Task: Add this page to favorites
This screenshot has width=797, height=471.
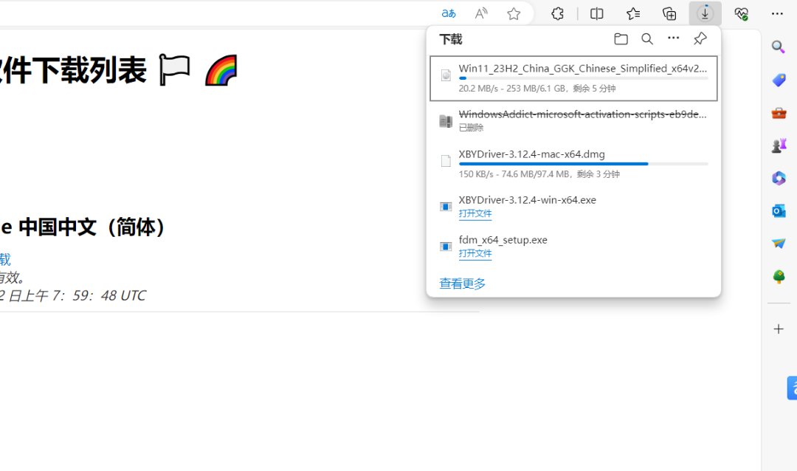Action: coord(514,13)
